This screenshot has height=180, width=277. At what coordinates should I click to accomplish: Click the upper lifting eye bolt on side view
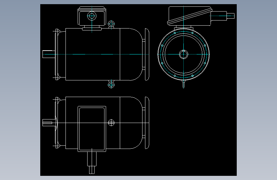coord(111,24)
